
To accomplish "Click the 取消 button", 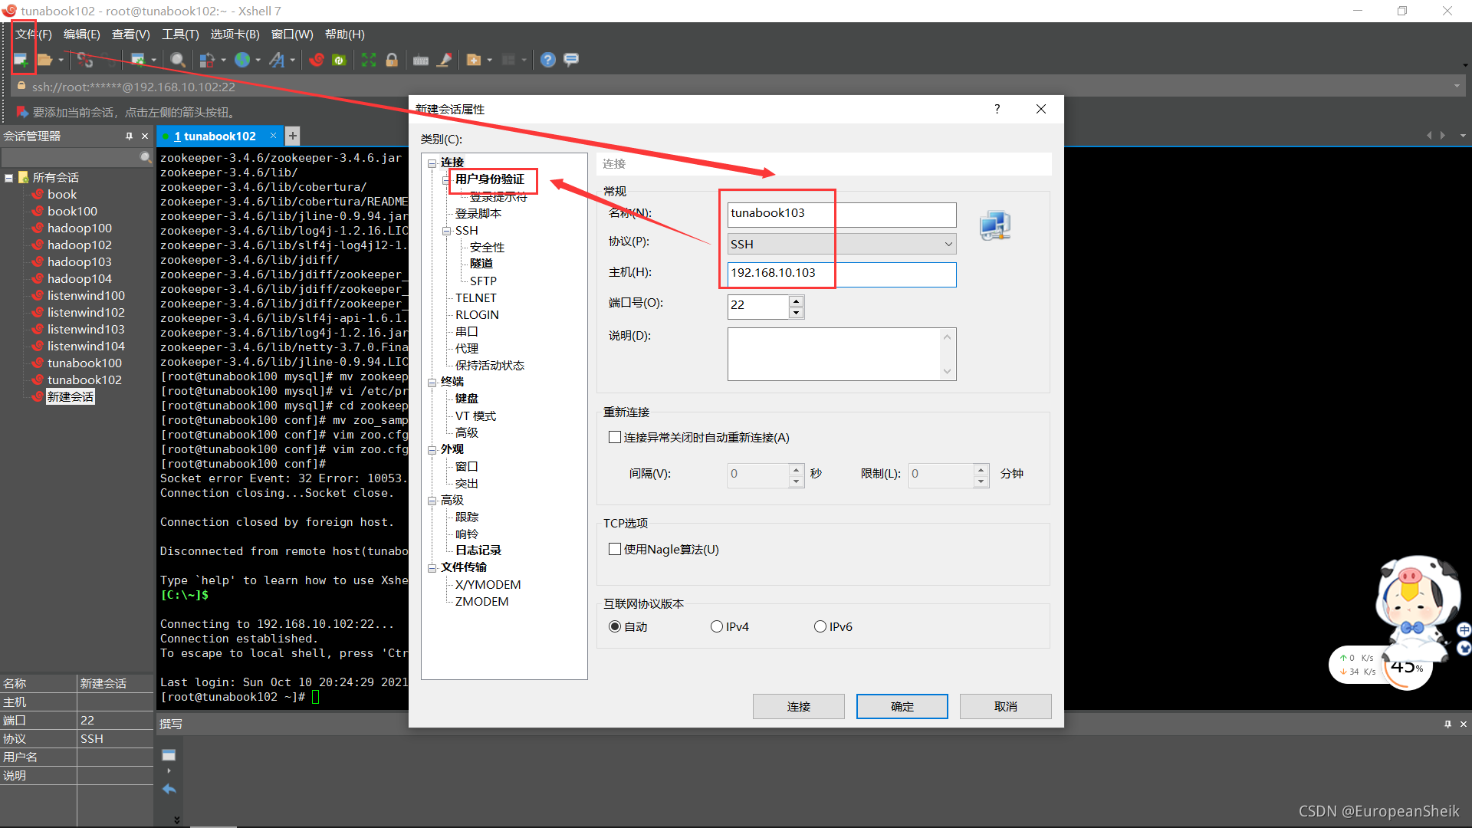I will [1005, 706].
